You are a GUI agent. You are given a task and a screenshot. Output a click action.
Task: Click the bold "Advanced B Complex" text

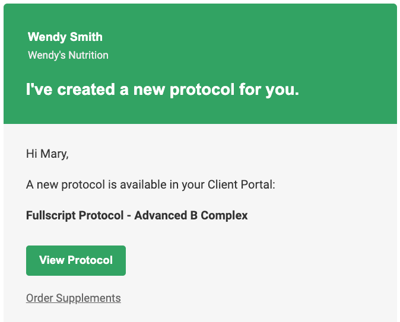click(191, 215)
